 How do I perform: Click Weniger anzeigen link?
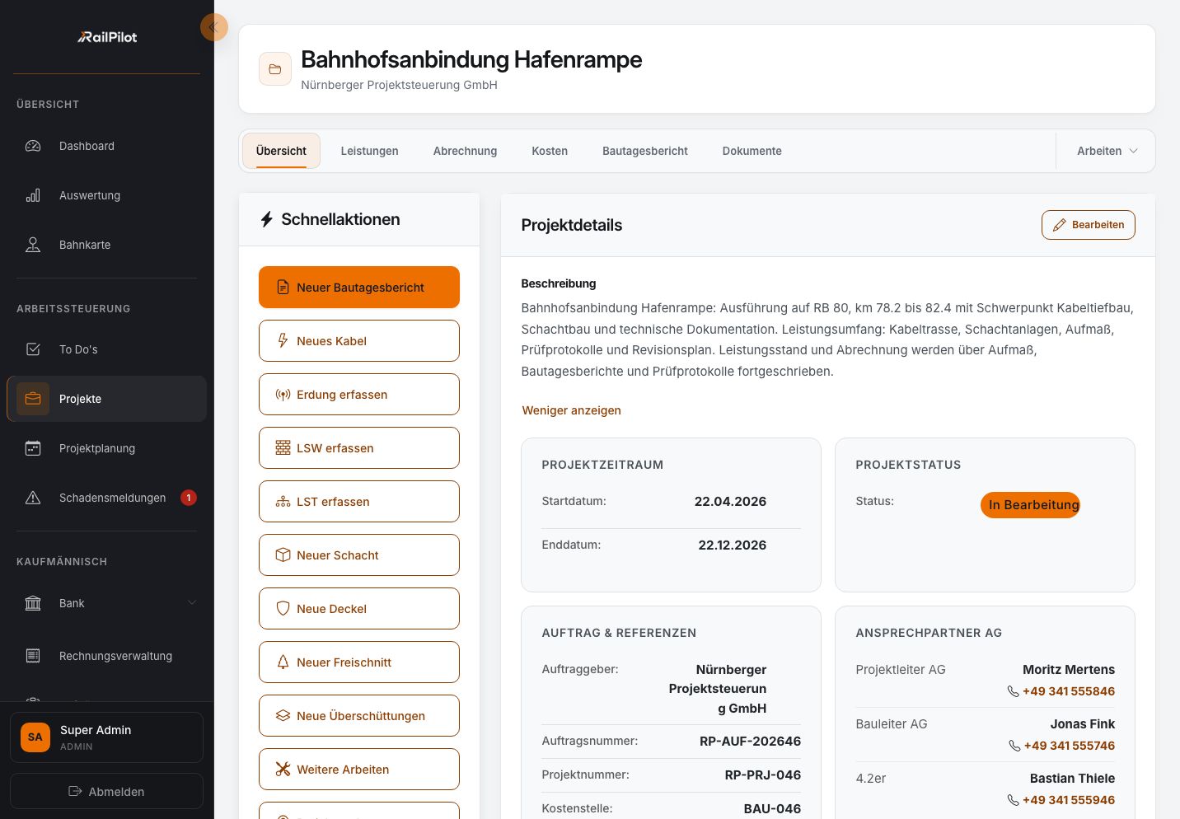pos(572,410)
